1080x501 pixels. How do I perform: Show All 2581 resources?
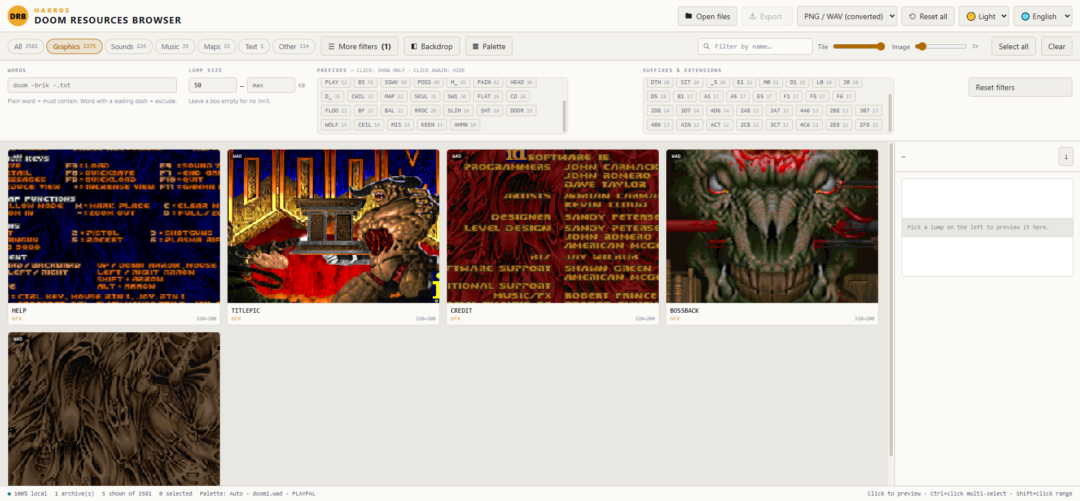coord(26,46)
